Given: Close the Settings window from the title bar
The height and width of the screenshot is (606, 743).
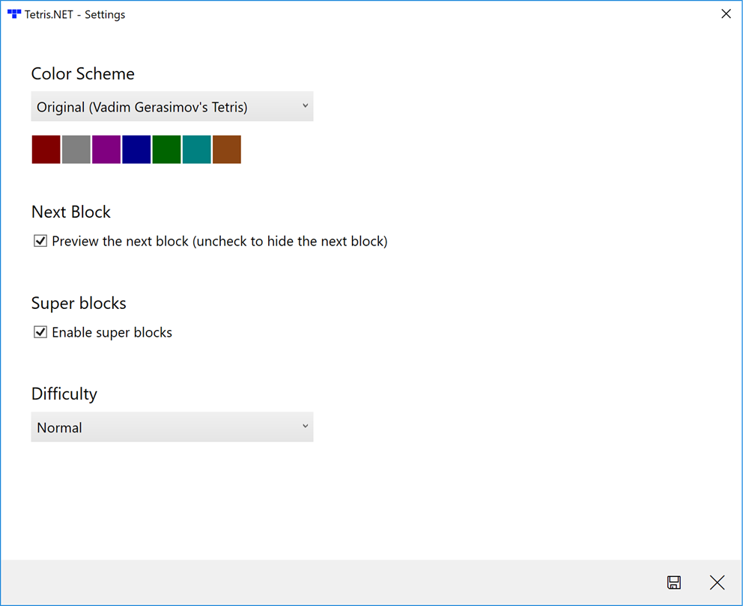Looking at the screenshot, I should 726,14.
